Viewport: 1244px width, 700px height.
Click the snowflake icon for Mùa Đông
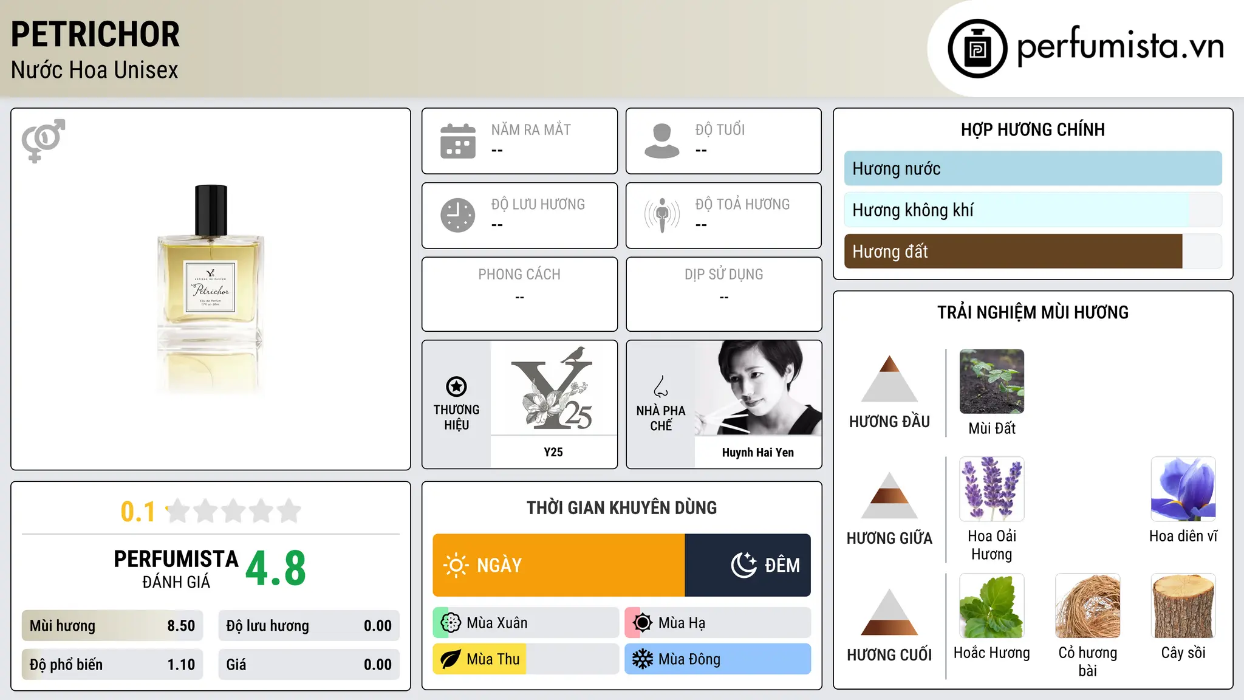click(643, 659)
